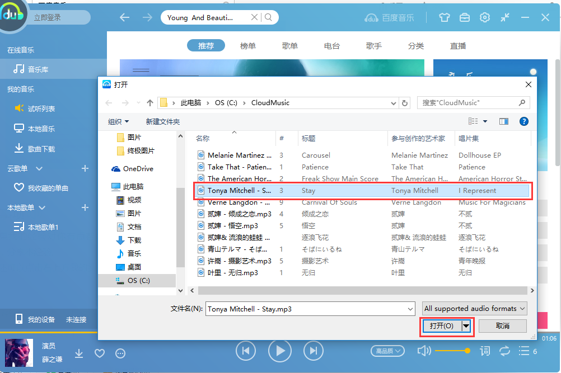Click 取消 button
The width and height of the screenshot is (561, 373).
502,326
